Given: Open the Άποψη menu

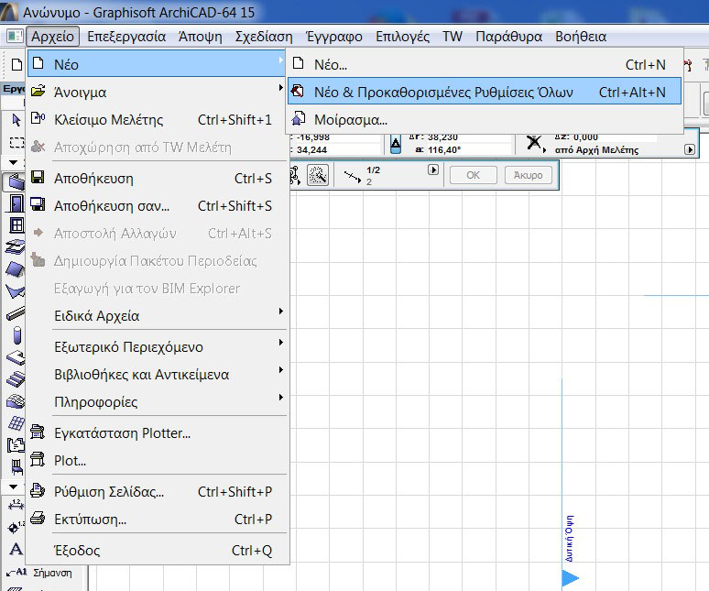Looking at the screenshot, I should coord(201,36).
